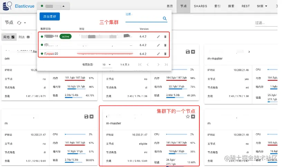Click the active badge on the first cluster
Viewport: 283px width, 167px height.
pos(66,36)
